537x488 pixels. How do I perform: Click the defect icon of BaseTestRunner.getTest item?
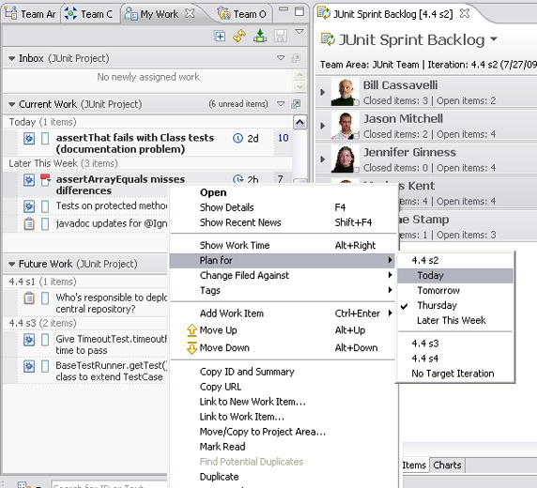tap(29, 366)
